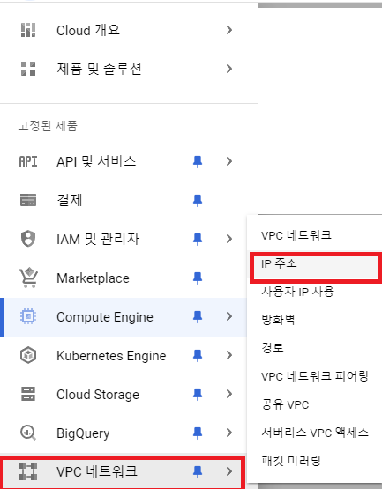The width and height of the screenshot is (382, 489).
Task: Go to Marketplace label
Action: pos(93,278)
